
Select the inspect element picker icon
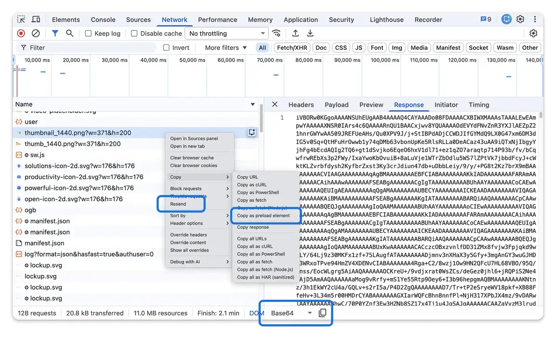coord(21,19)
